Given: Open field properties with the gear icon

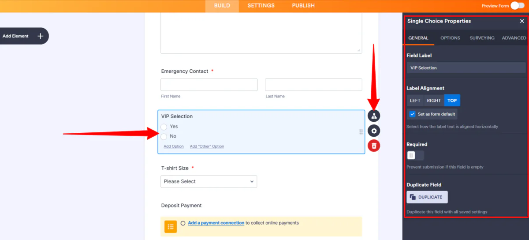Looking at the screenshot, I should click(374, 131).
